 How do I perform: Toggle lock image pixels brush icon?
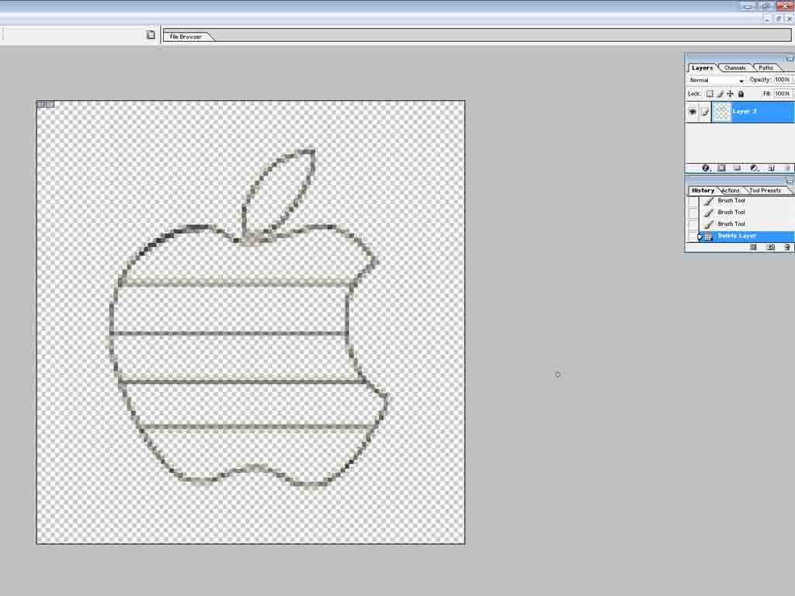coord(720,94)
